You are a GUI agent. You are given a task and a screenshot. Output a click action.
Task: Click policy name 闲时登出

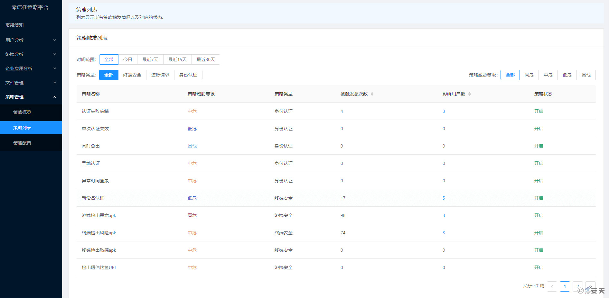point(91,146)
